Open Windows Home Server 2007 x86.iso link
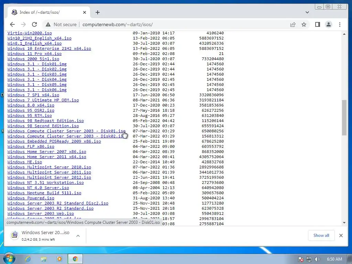The width and height of the screenshot is (352, 264). 47,152
